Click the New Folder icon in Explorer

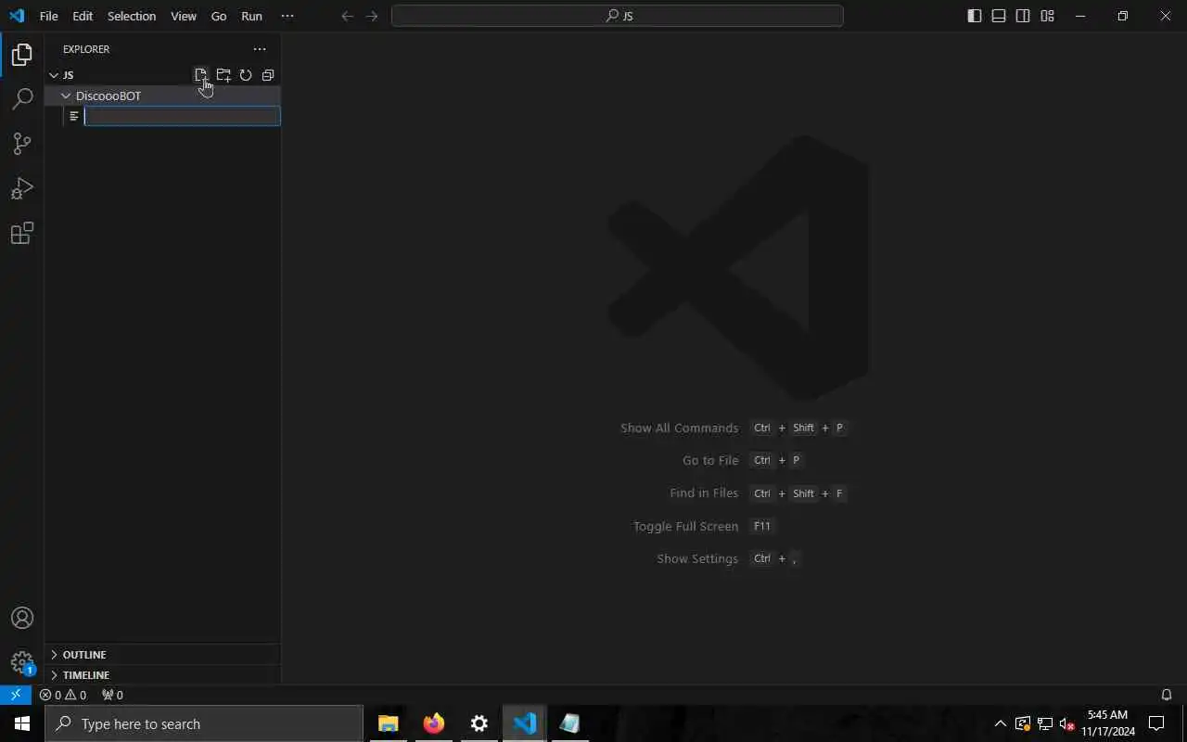[223, 75]
